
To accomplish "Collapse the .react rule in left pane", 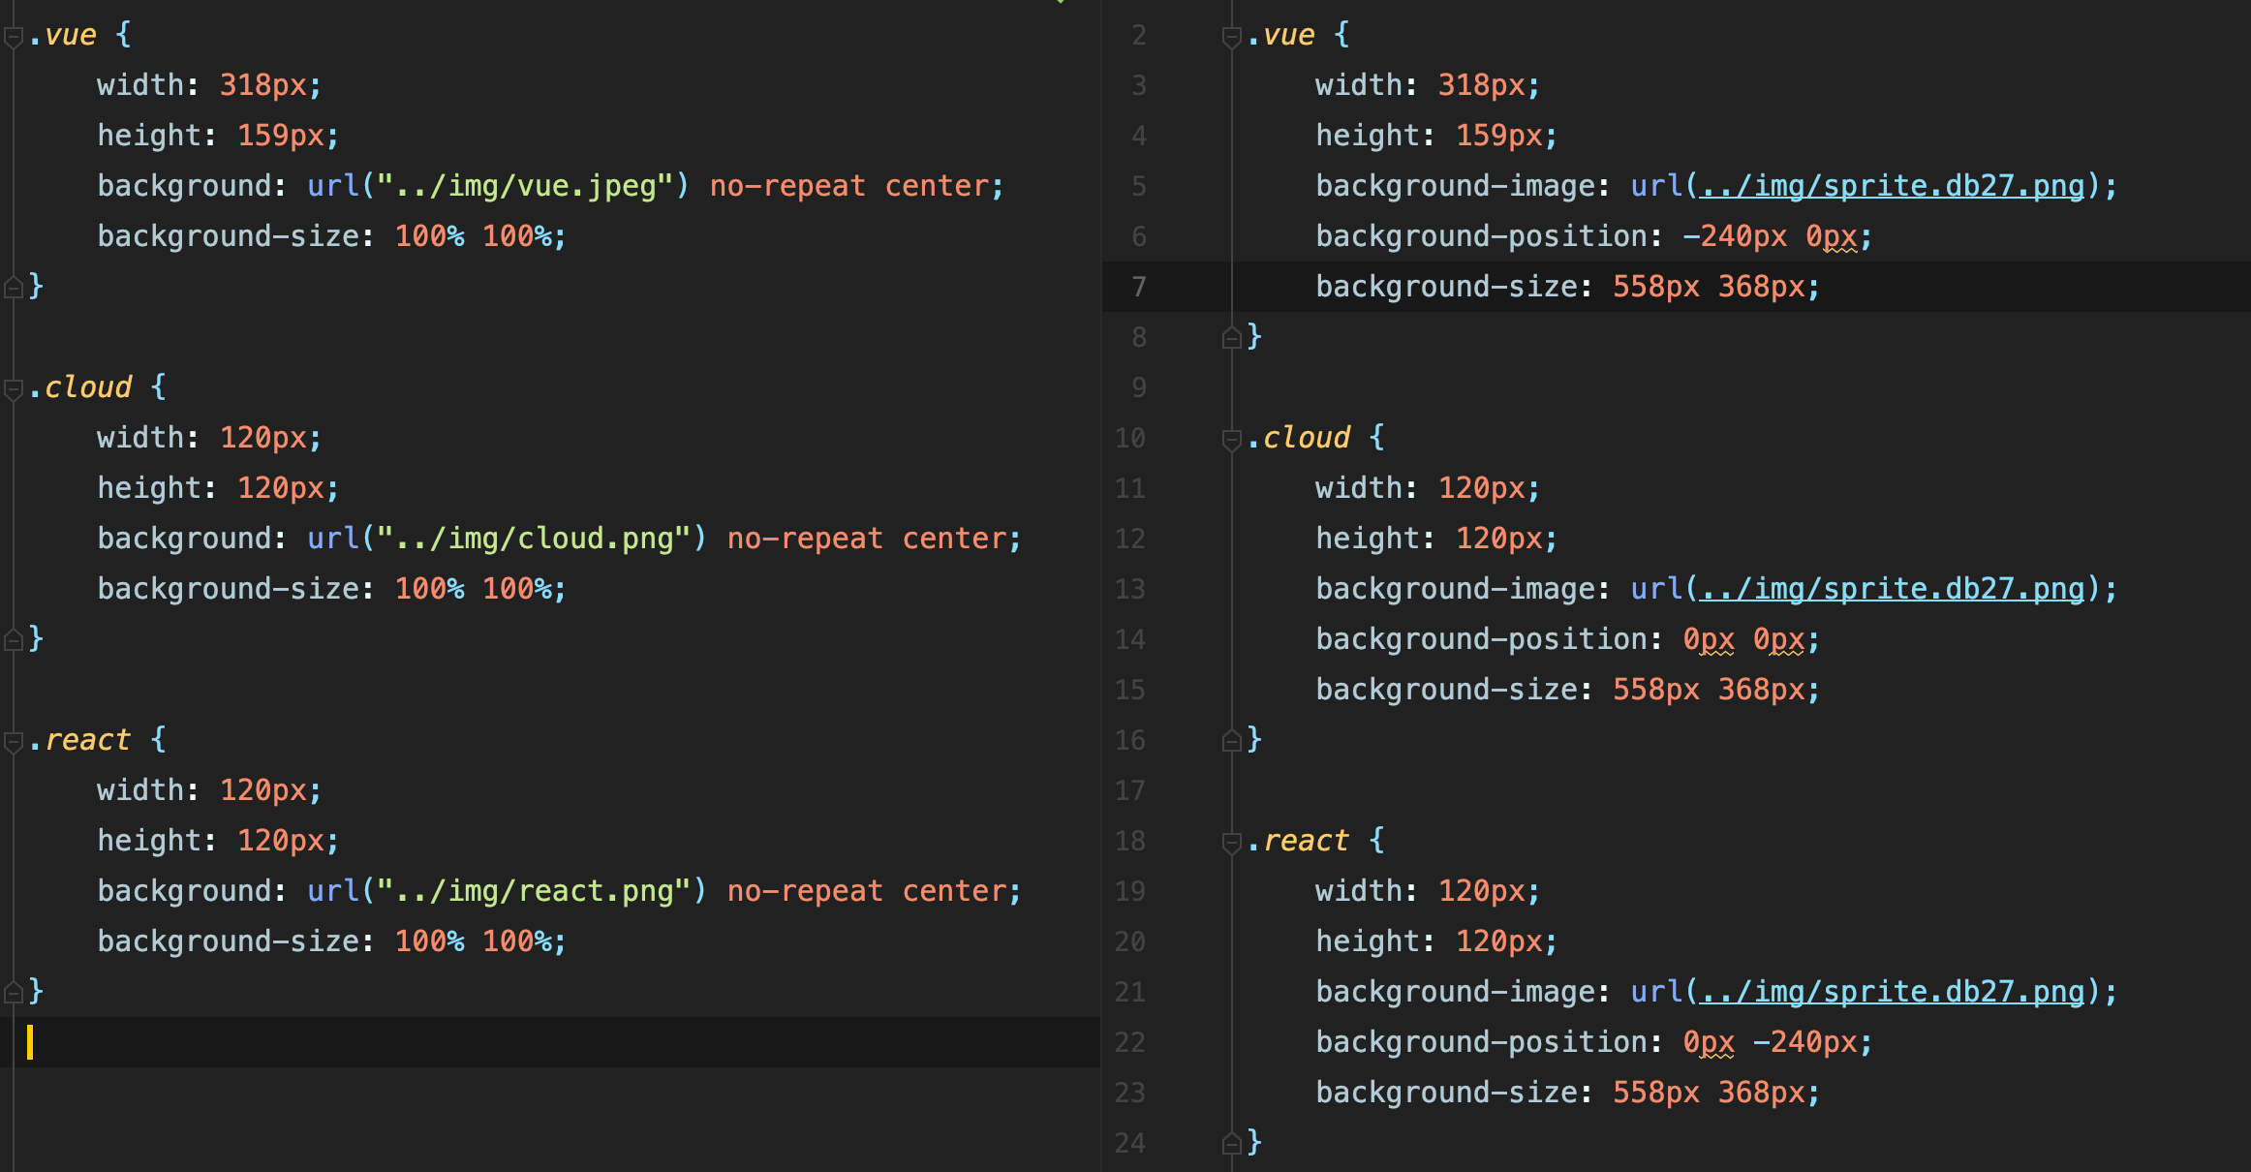I will coord(13,742).
